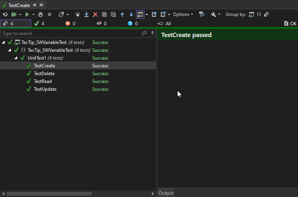Open the run selected tests dropdown arrow
This screenshot has height=197, width=298.
(x=34, y=14)
